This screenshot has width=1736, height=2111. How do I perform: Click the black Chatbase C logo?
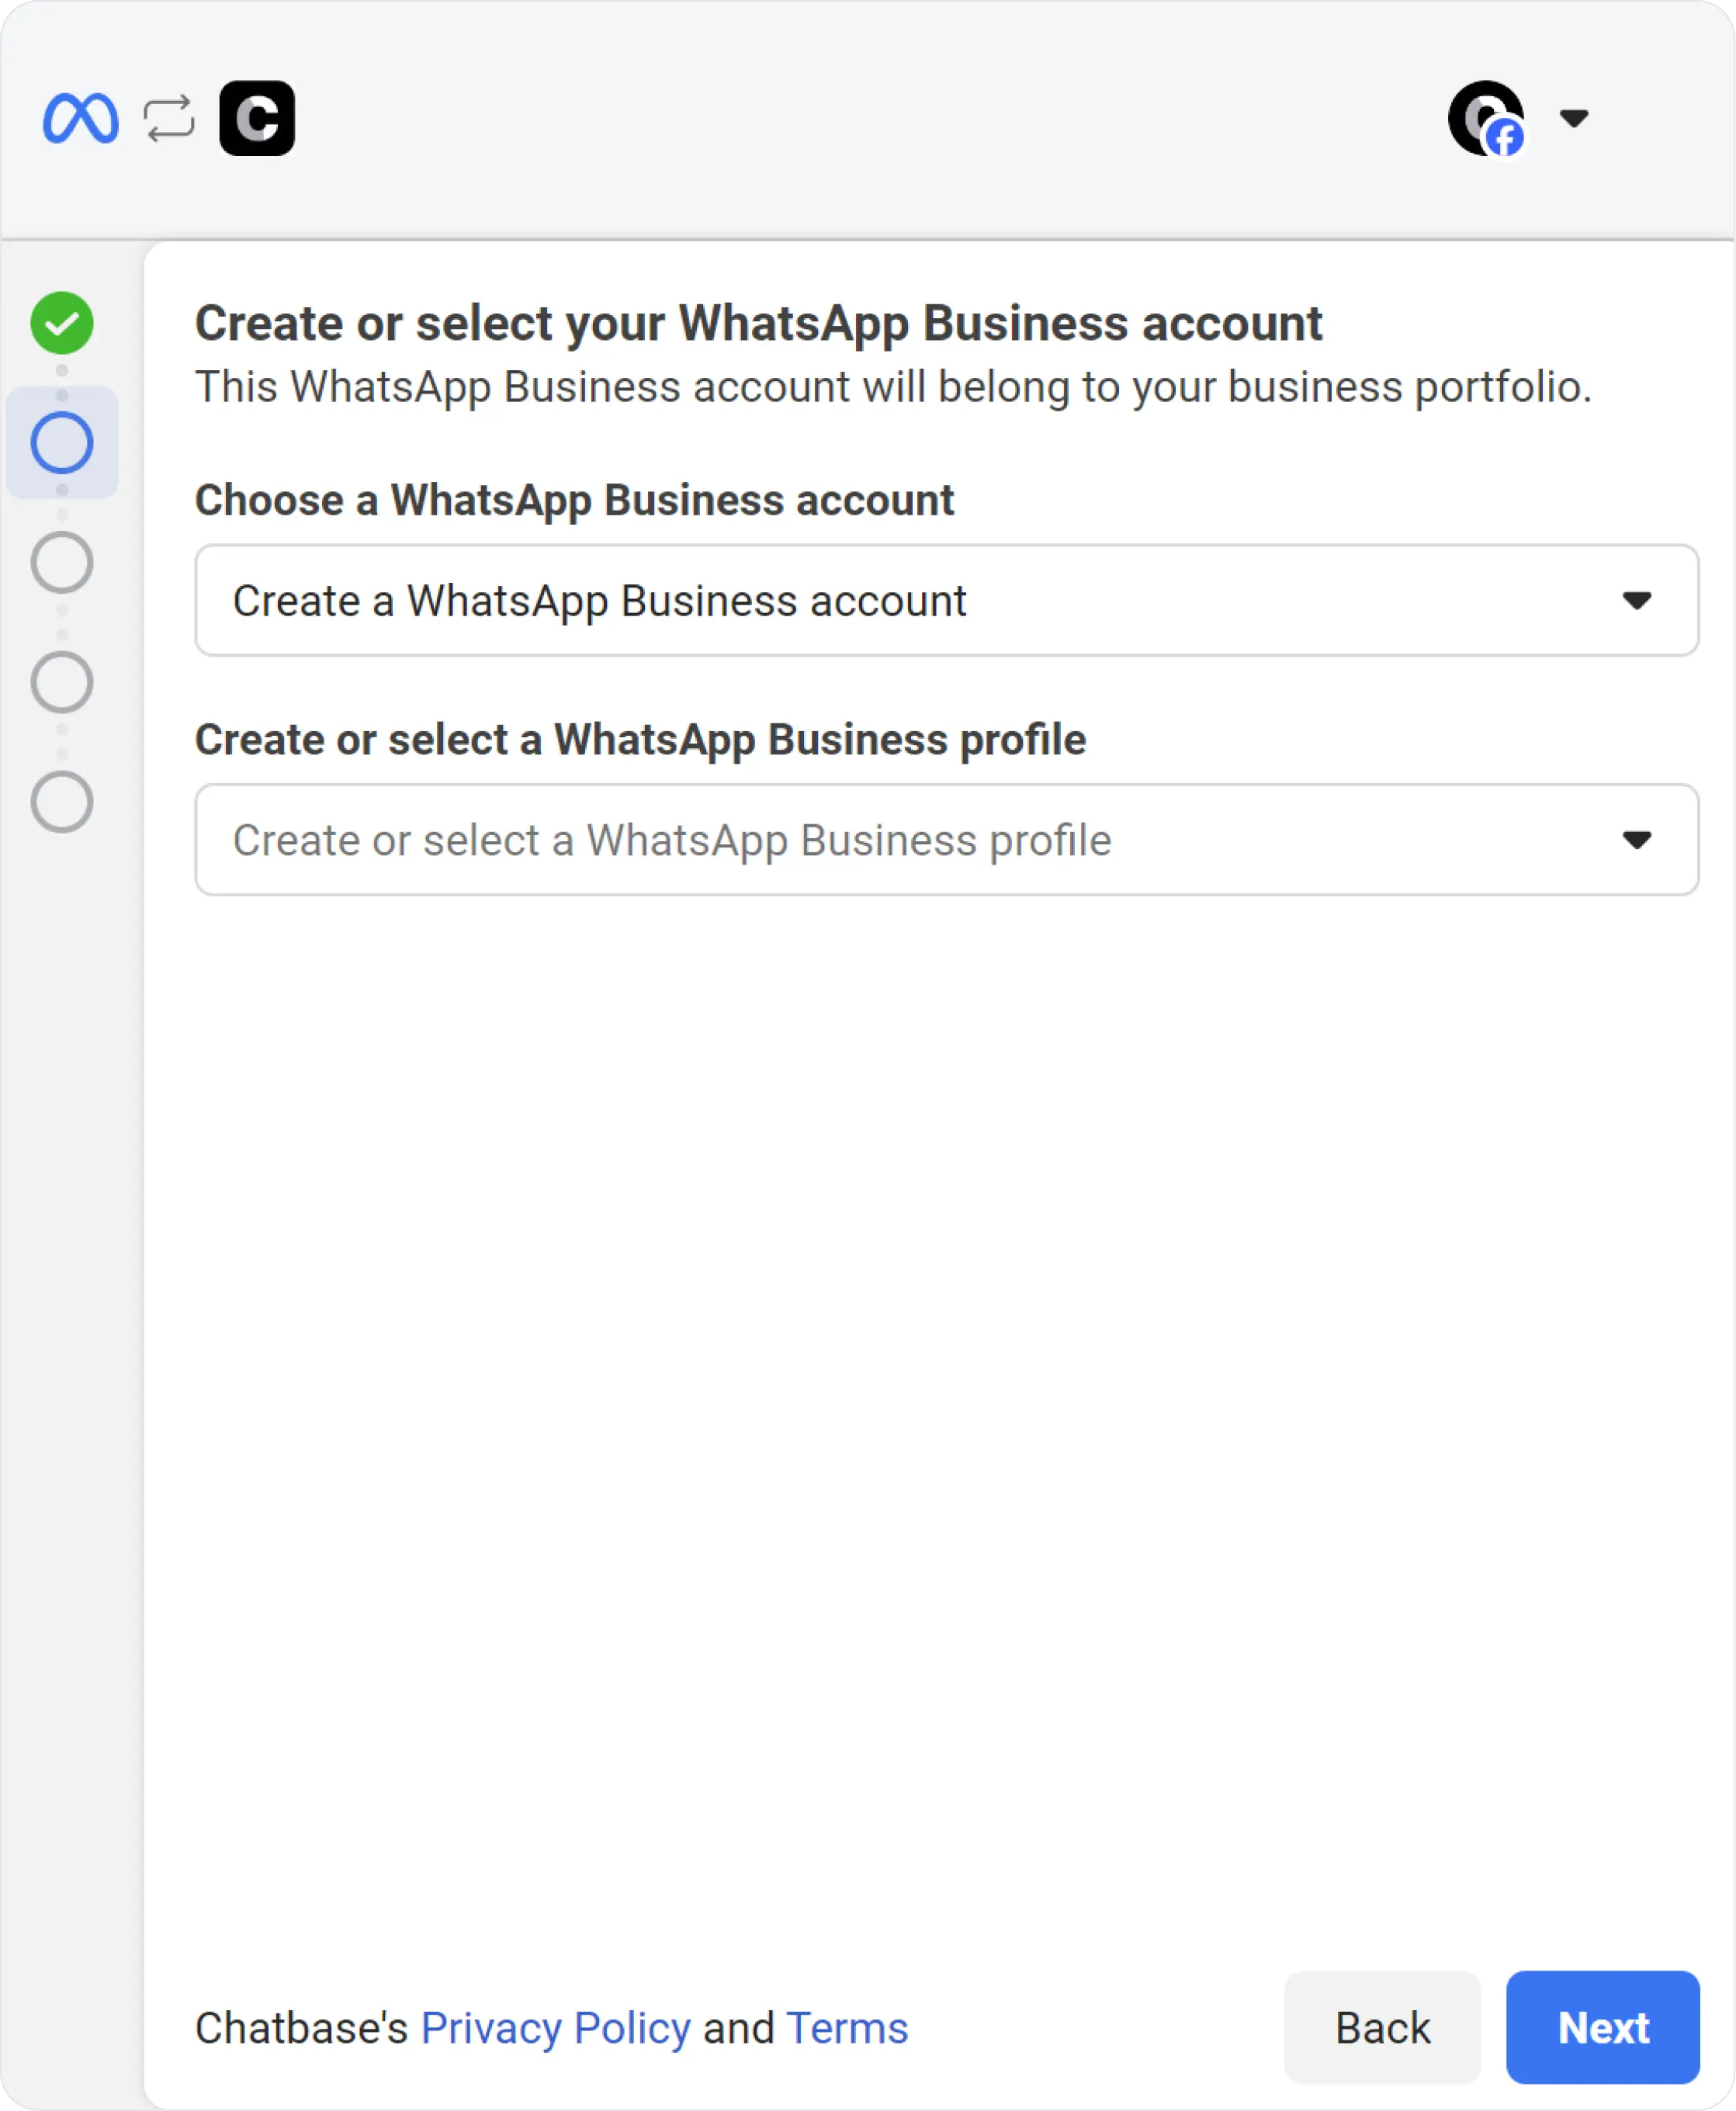[257, 118]
